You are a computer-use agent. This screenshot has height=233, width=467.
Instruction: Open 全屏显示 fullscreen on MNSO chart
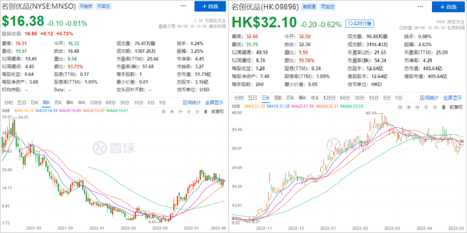click(x=214, y=103)
